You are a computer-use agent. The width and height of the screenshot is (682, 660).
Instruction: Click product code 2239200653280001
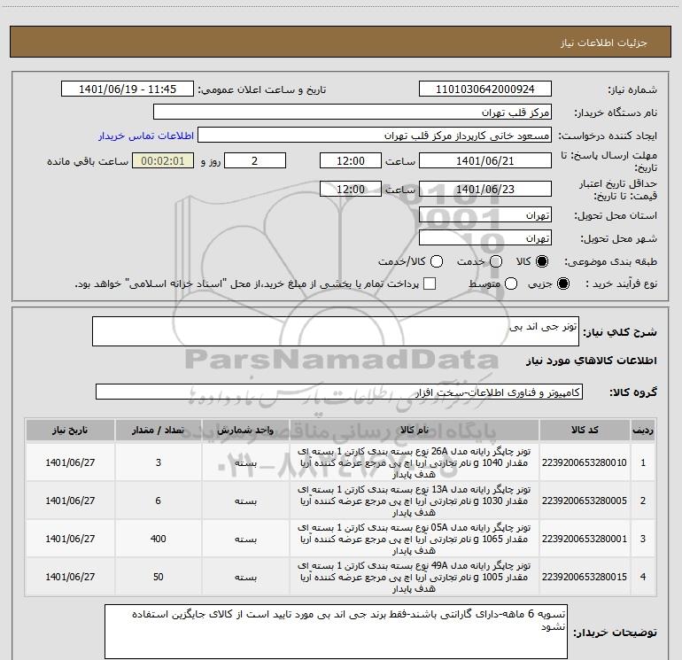(585, 539)
